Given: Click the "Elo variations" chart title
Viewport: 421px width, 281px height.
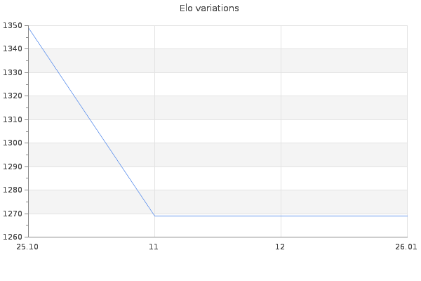Looking at the screenshot, I should pos(210,8).
